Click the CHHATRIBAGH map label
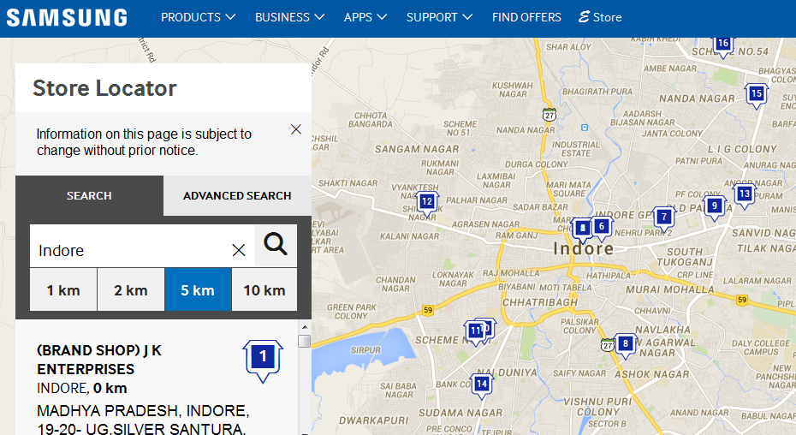This screenshot has height=435, width=796. tap(540, 303)
